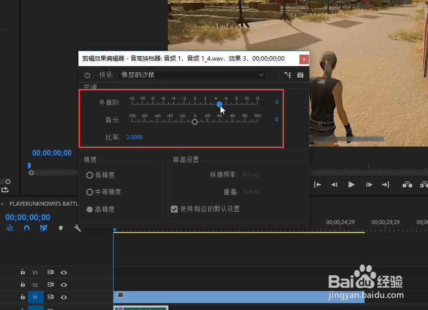Image resolution: width=428 pixels, height=310 pixels.
Task: Click the V1 track target label
Action: tap(35, 297)
